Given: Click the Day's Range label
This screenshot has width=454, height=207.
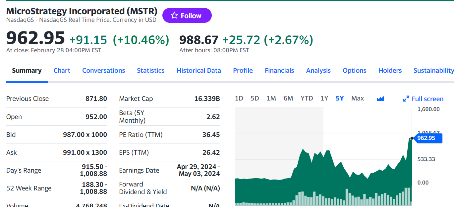Looking at the screenshot, I should pyautogui.click(x=24, y=170).
